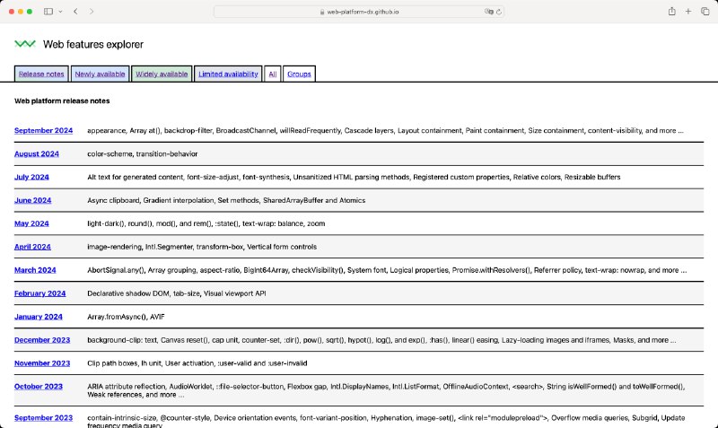Click the 'Array.fromAsync(), AVIF' text
This screenshot has height=428, width=718.
coord(126,317)
